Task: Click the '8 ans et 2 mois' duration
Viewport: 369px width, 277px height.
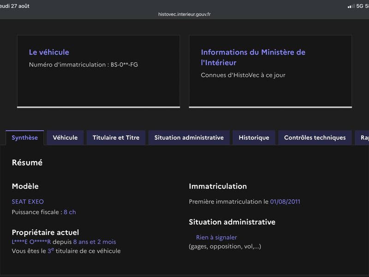Action: (95, 242)
